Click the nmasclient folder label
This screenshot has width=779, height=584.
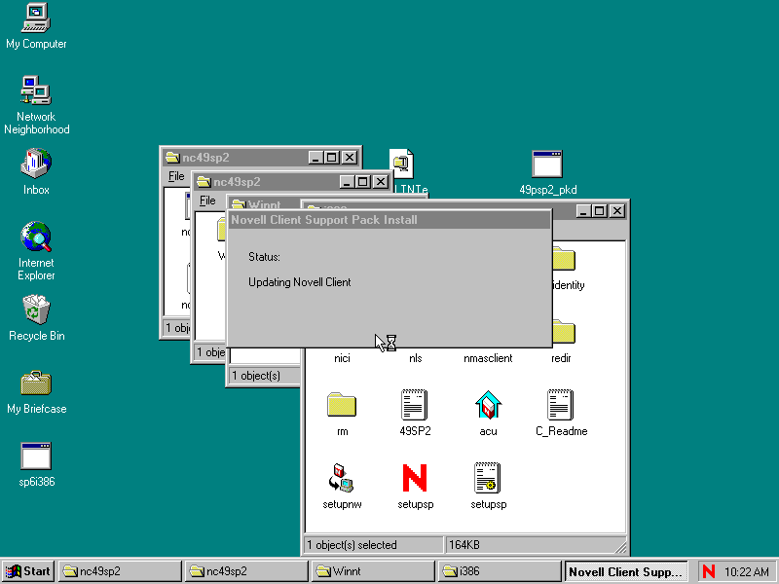point(488,358)
